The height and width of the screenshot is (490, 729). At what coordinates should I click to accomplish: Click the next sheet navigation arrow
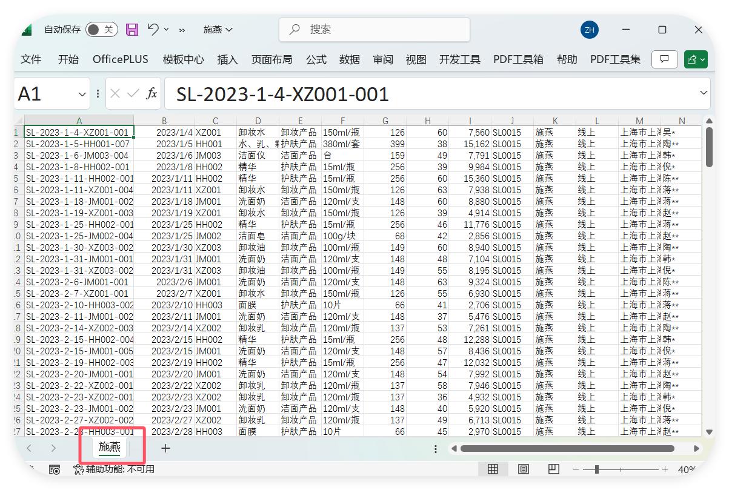[53, 448]
